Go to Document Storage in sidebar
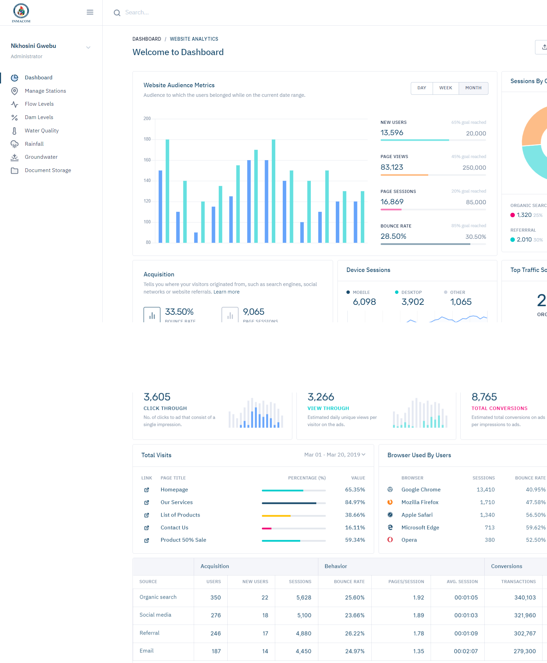Image resolution: width=547 pixels, height=663 pixels. tap(48, 170)
